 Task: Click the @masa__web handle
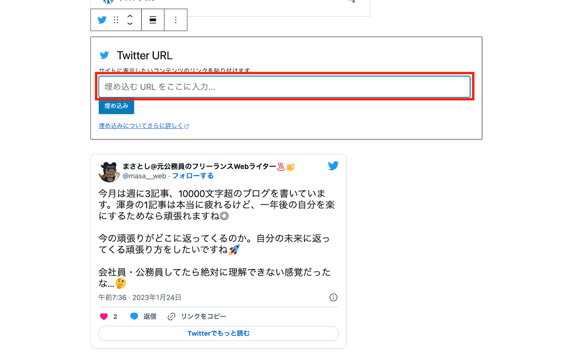pos(144,176)
